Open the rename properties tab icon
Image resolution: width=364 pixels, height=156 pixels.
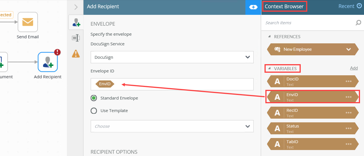[x=76, y=38]
